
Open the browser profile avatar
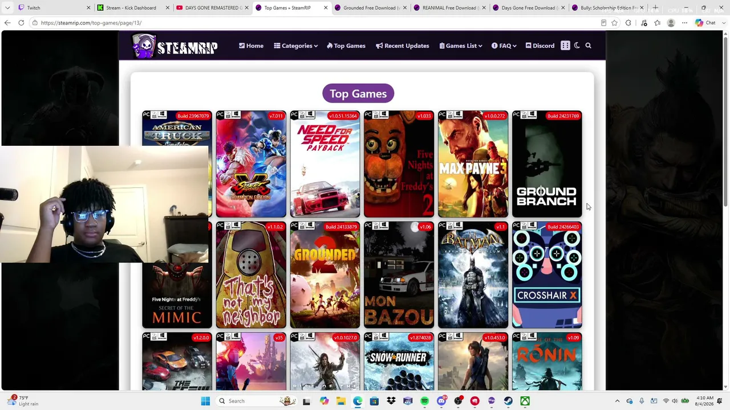[671, 23]
